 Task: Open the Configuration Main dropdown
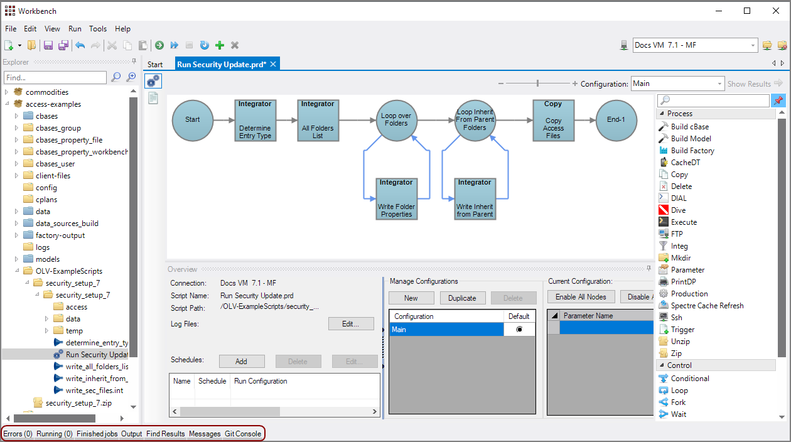point(720,84)
